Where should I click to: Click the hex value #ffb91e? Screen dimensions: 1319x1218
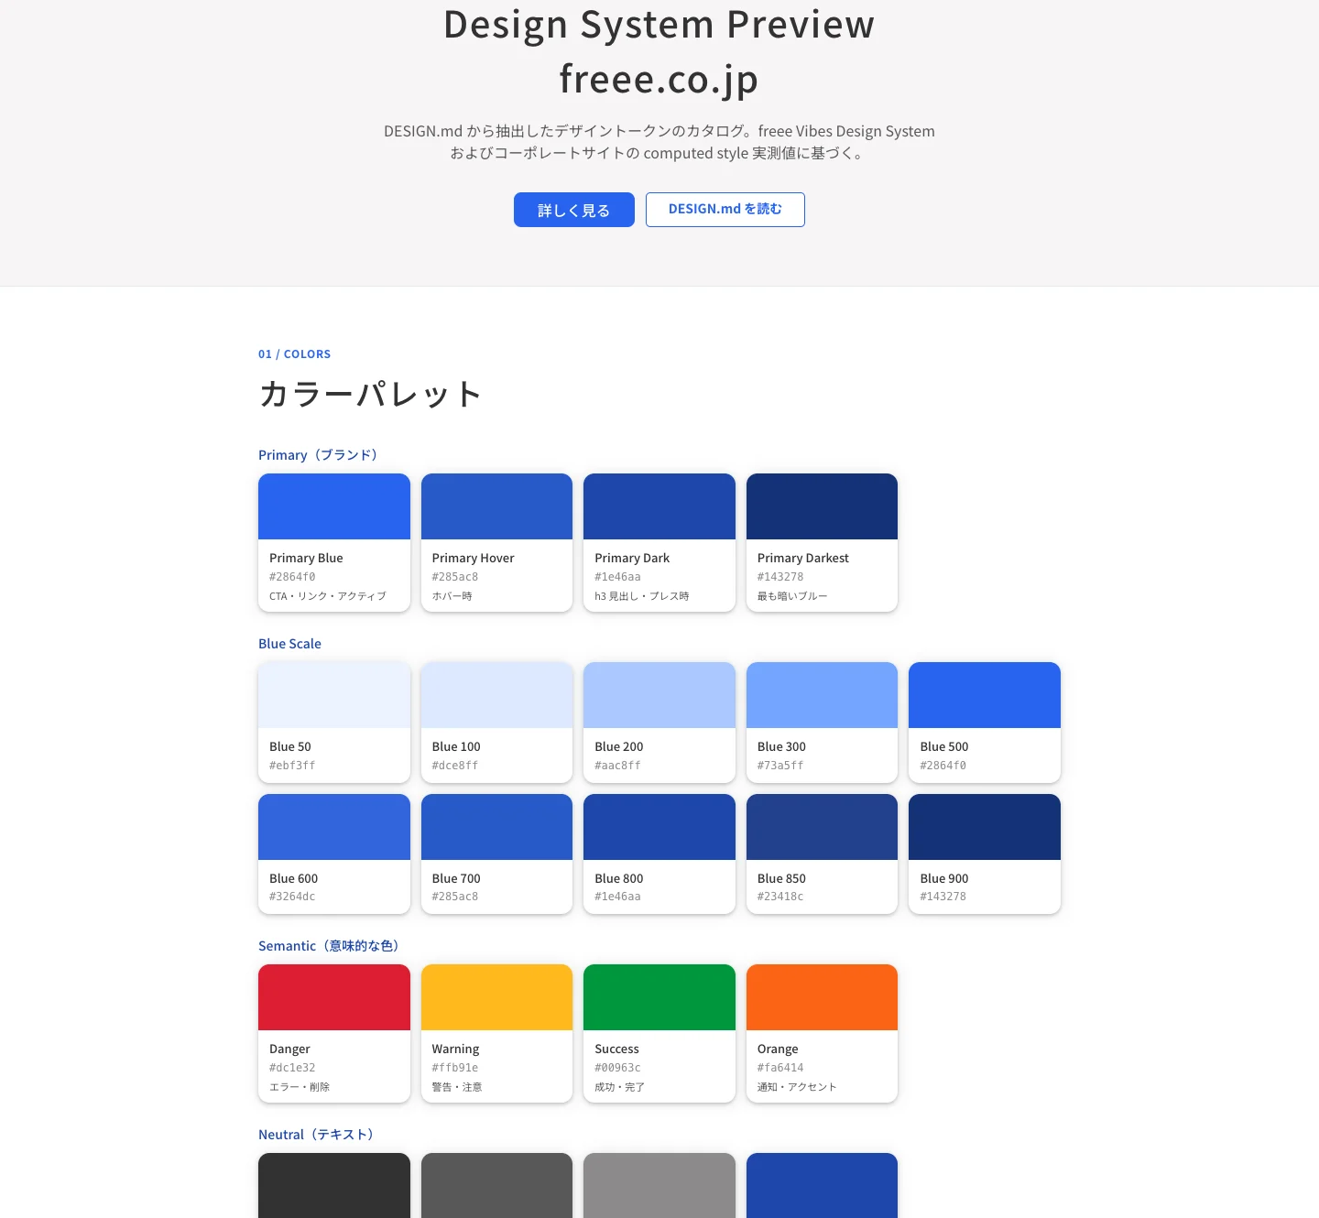coord(455,1068)
